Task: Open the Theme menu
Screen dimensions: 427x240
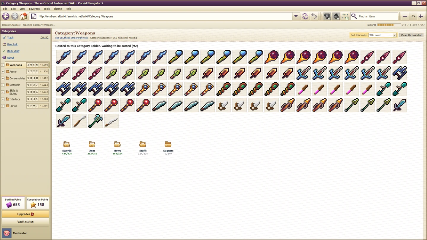Action: pos(58,9)
